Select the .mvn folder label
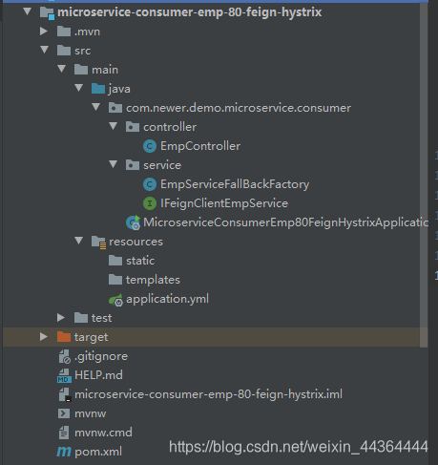 click(87, 32)
